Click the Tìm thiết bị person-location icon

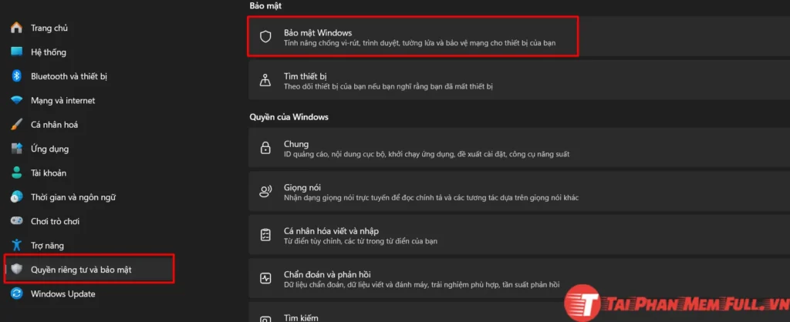coord(265,81)
